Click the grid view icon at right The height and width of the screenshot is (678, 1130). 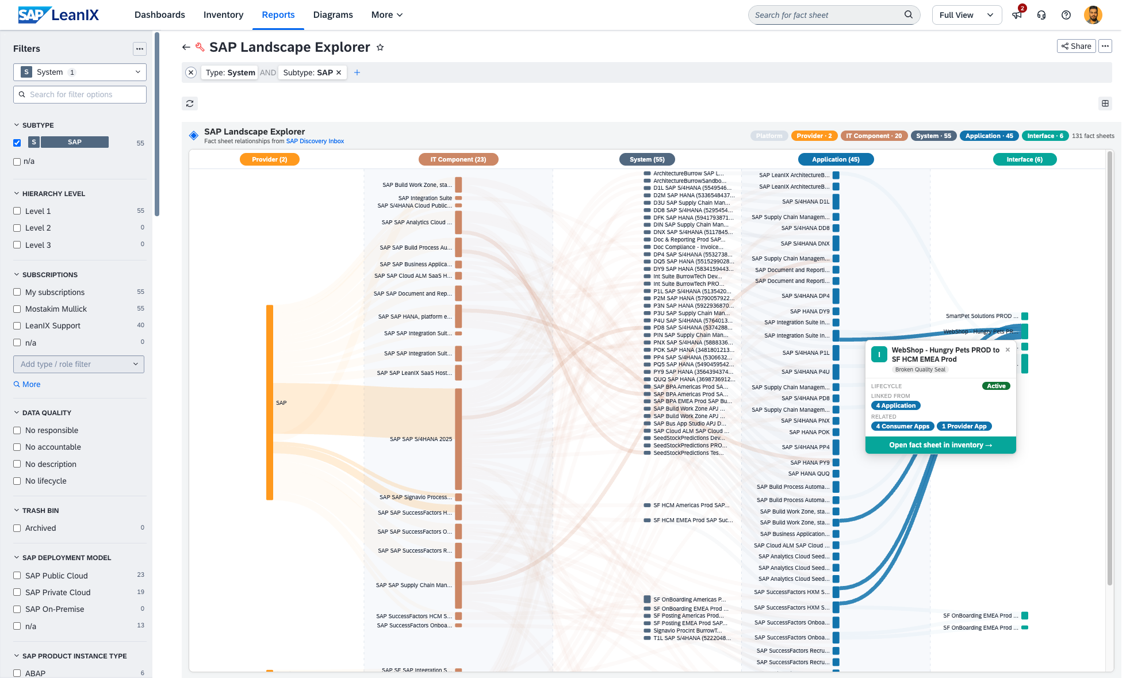click(1105, 104)
